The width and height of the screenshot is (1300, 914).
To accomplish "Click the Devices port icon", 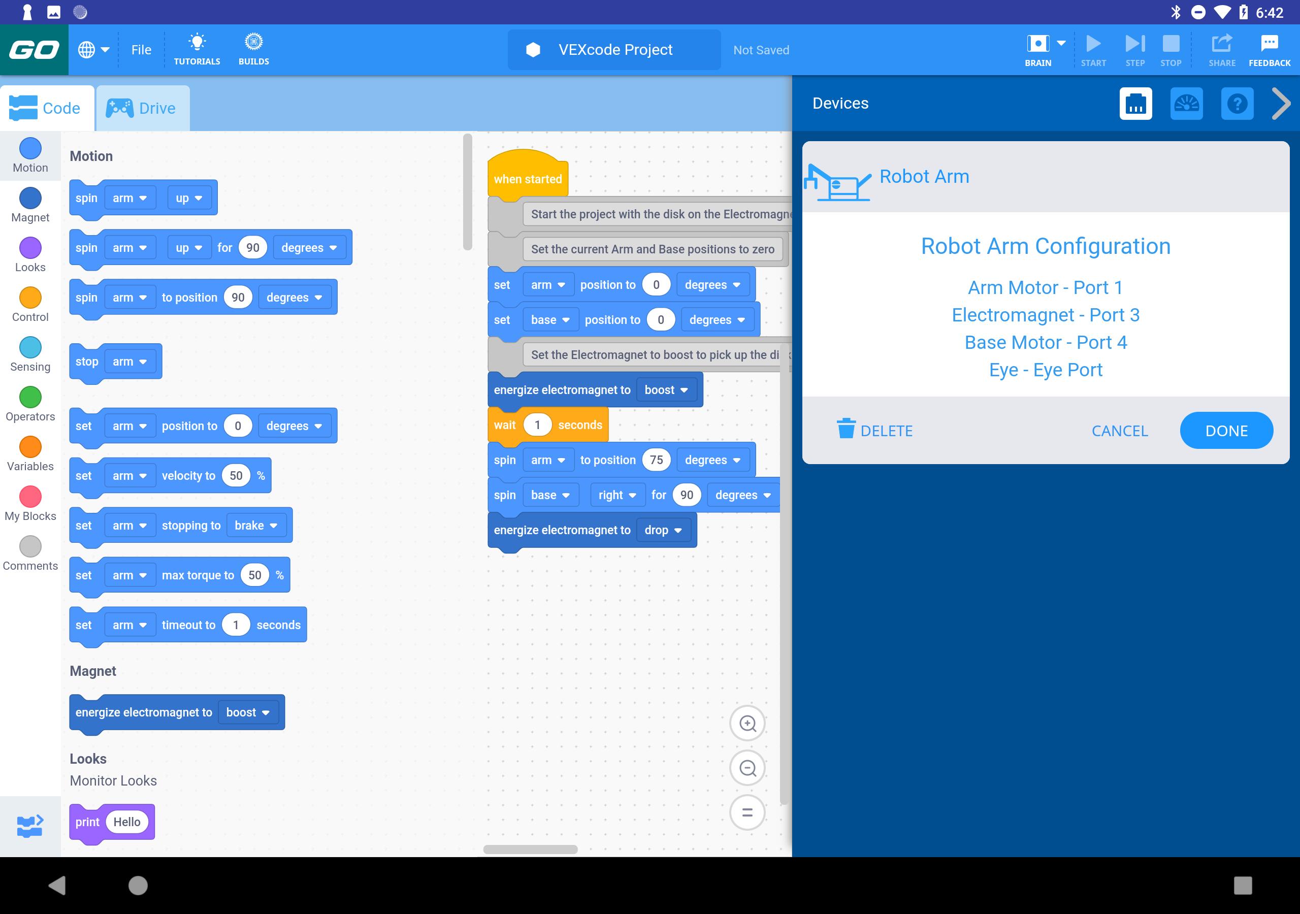I will pyautogui.click(x=1135, y=104).
